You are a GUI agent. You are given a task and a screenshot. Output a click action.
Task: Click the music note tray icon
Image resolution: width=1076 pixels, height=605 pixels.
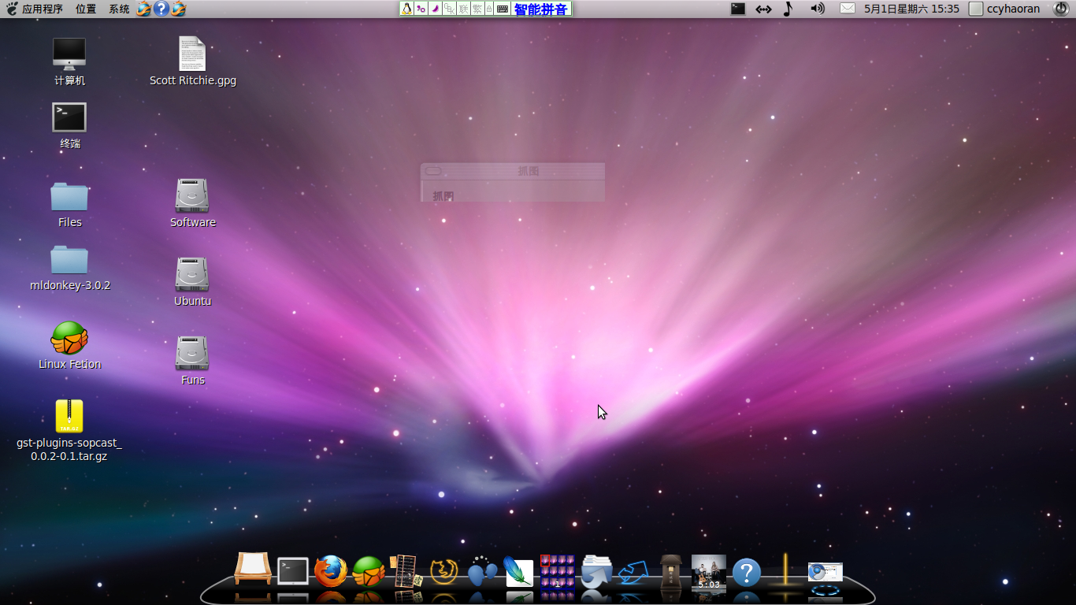click(x=788, y=9)
